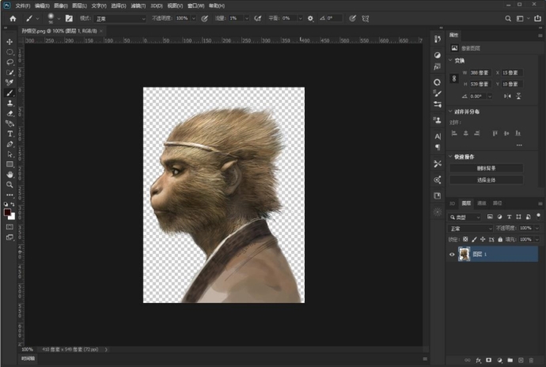This screenshot has height=367, width=546.
Task: Select the Pen tool
Action: [x=9, y=144]
